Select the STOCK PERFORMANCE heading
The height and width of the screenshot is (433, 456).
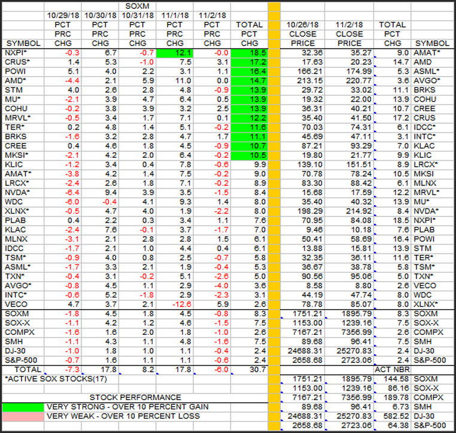click(x=135, y=398)
